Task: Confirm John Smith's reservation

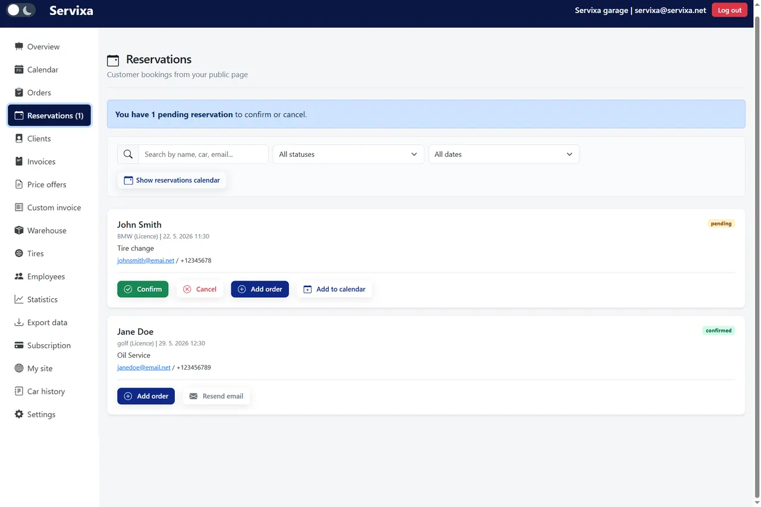Action: (143, 289)
